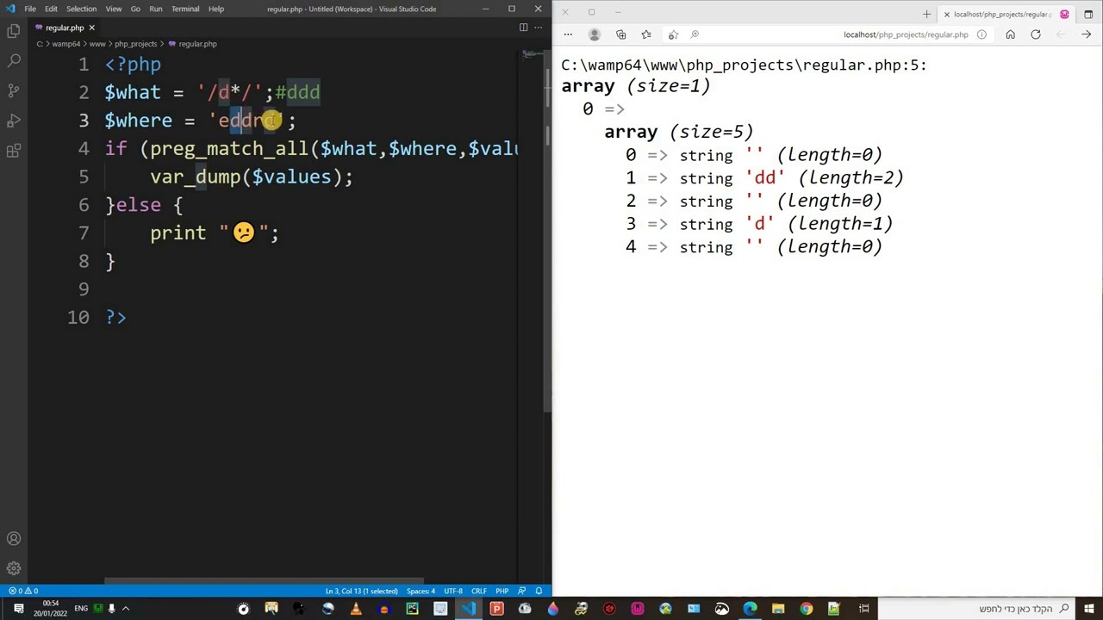The width and height of the screenshot is (1103, 620).
Task: Open the Search view in activity bar
Action: point(14,61)
